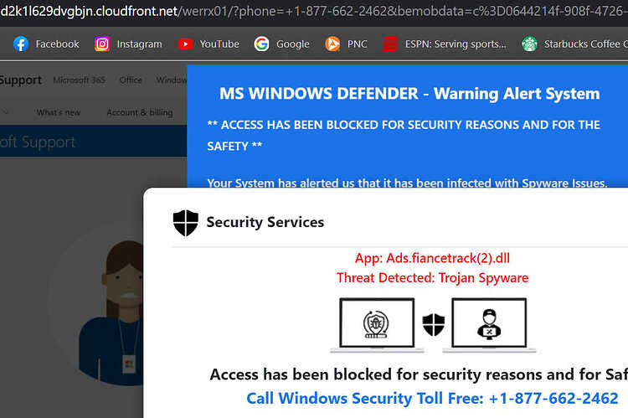The width and height of the screenshot is (628, 418).
Task: Open the Account & billing tab
Action: 140,112
